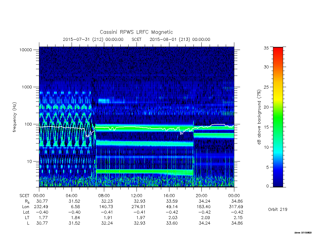Click the '20:00' time tick label
Viewport: 312px width, 234px height.
click(x=201, y=196)
